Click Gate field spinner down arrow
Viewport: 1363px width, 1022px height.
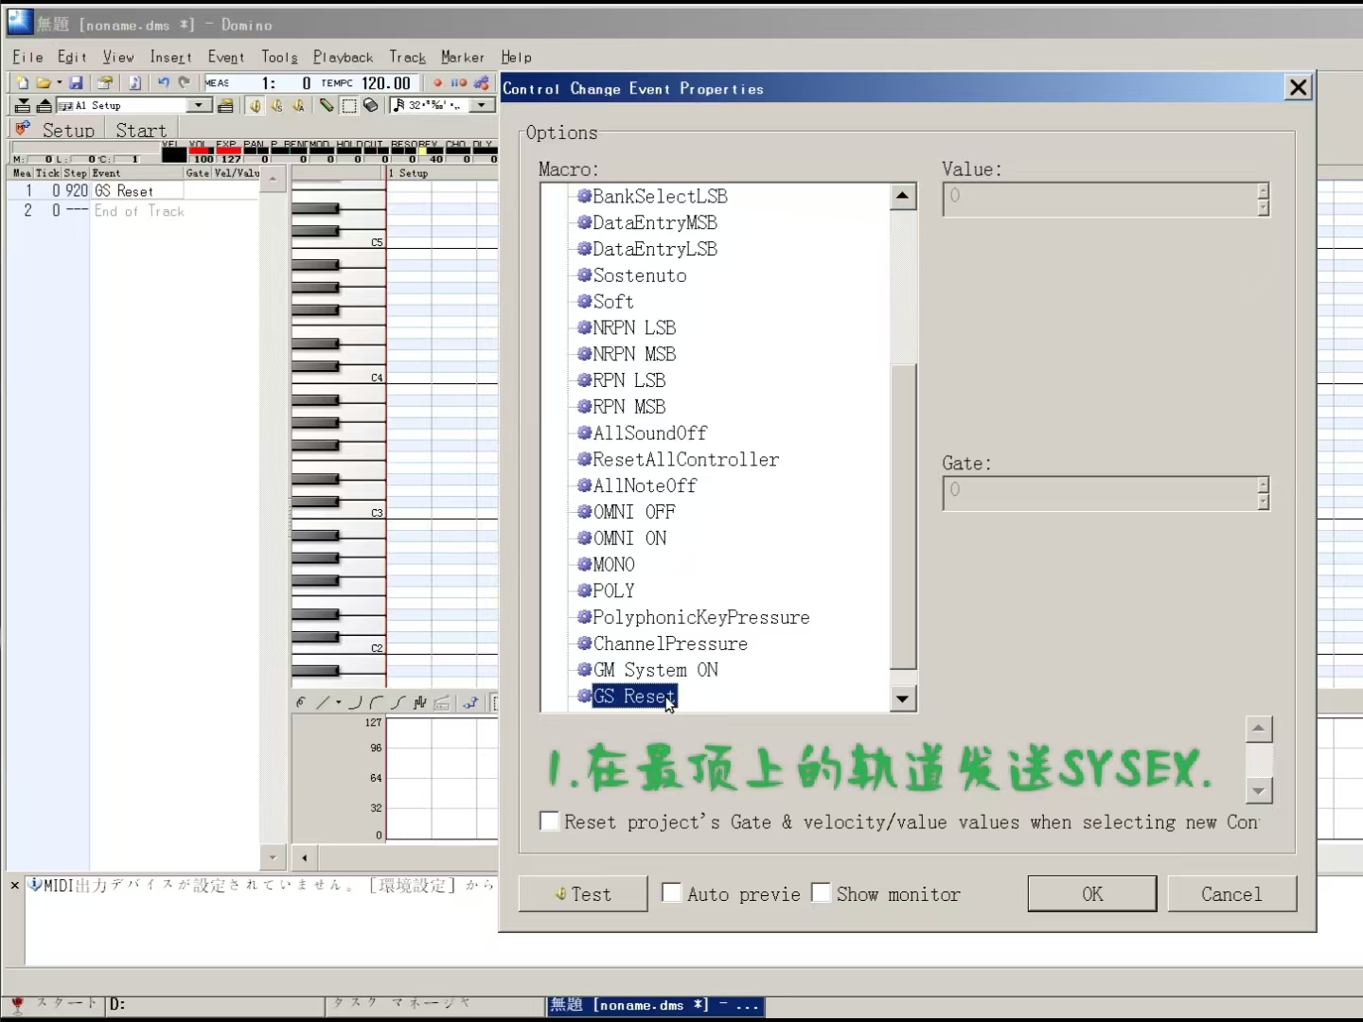coord(1263,502)
